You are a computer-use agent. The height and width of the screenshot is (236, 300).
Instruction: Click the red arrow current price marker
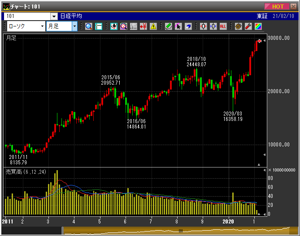260,41
